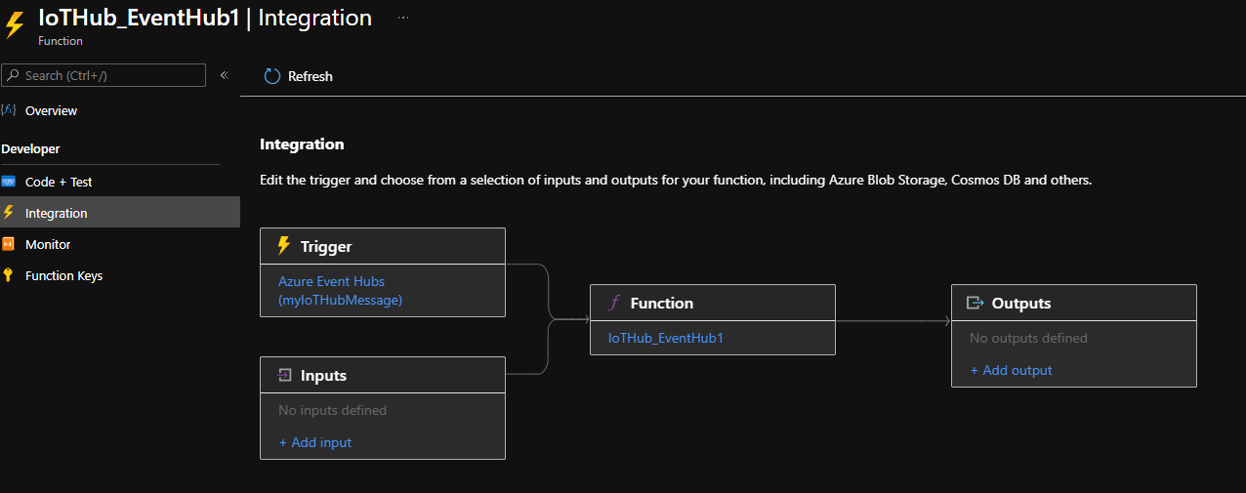Image resolution: width=1246 pixels, height=493 pixels.
Task: Click the Function f icon
Action: tap(614, 303)
